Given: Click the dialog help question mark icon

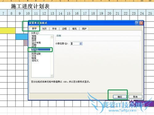Looking at the screenshot, I should click(137, 23).
